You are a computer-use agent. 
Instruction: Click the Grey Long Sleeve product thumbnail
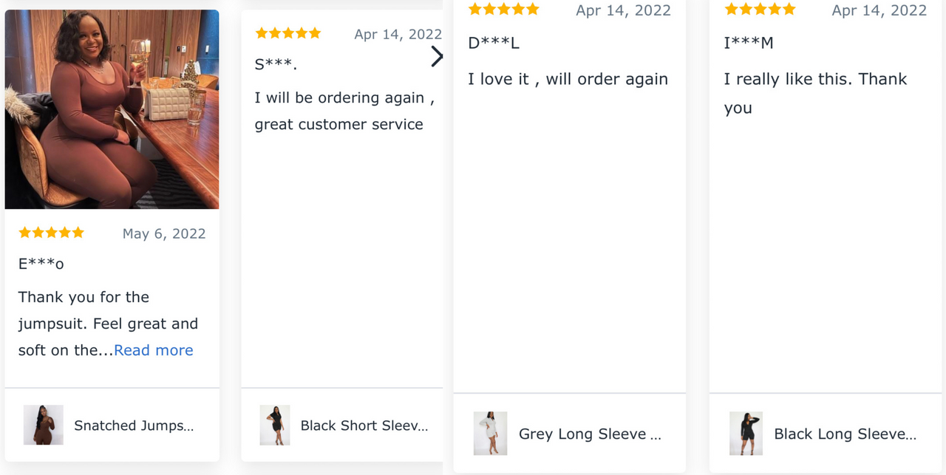(x=490, y=433)
